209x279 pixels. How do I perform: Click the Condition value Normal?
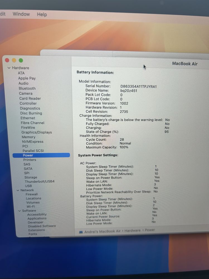[125, 143]
